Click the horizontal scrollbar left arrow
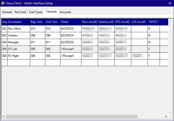The height and width of the screenshot is (121, 174). coord(4,116)
